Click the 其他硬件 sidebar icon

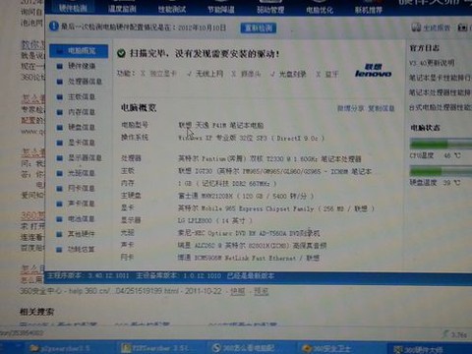[x=59, y=234]
